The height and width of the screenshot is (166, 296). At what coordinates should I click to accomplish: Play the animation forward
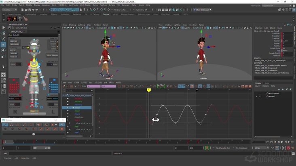pyautogui.click(x=282, y=142)
